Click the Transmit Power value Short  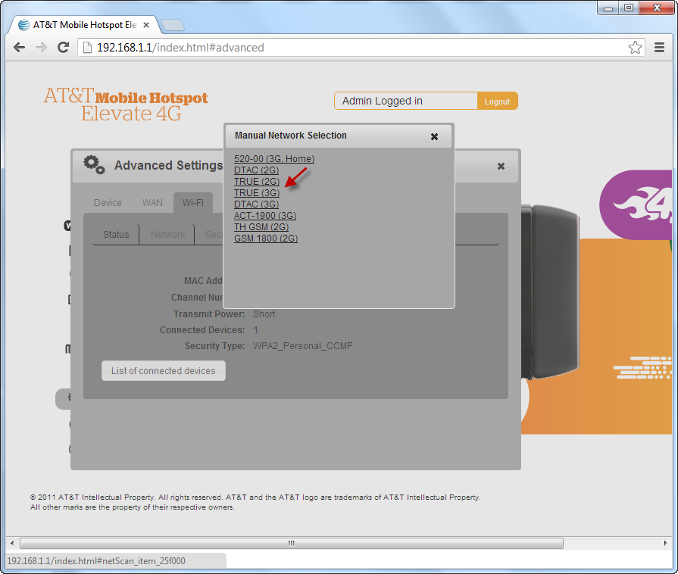(x=264, y=314)
